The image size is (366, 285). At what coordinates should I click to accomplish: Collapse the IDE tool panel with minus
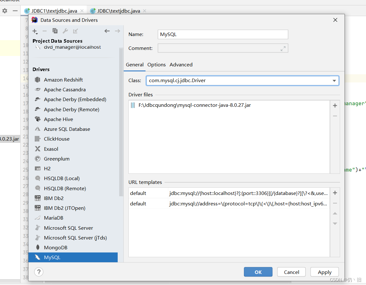pyautogui.click(x=15, y=11)
